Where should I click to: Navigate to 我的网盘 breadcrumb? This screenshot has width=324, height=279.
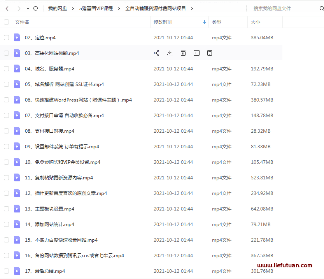click(58, 9)
